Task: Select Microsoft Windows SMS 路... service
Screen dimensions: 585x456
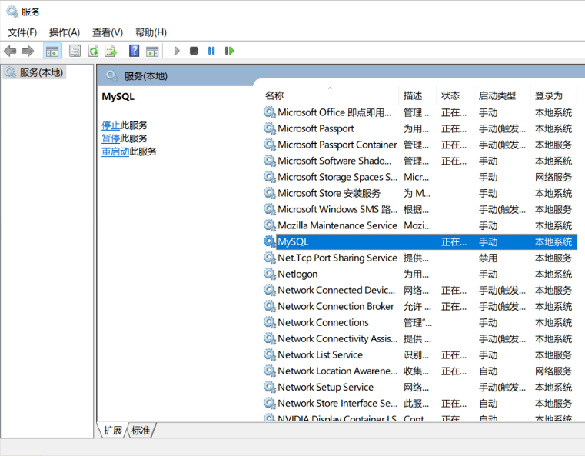Action: tap(420, 209)
